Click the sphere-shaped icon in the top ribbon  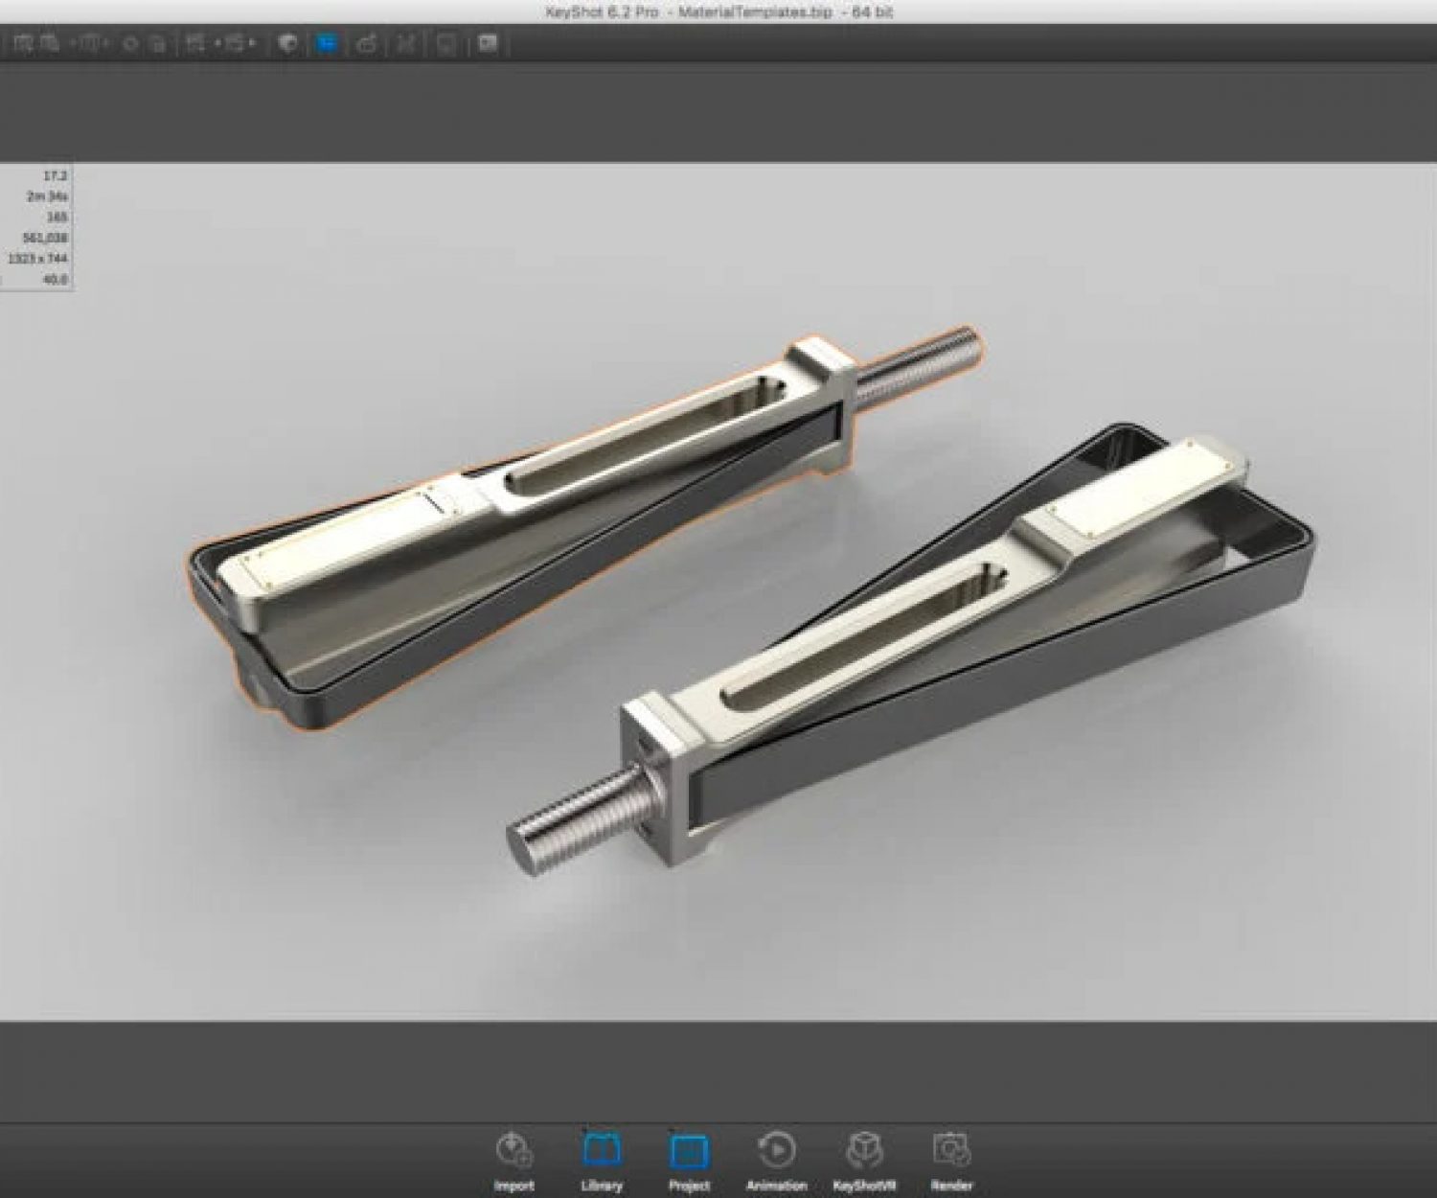tap(286, 44)
